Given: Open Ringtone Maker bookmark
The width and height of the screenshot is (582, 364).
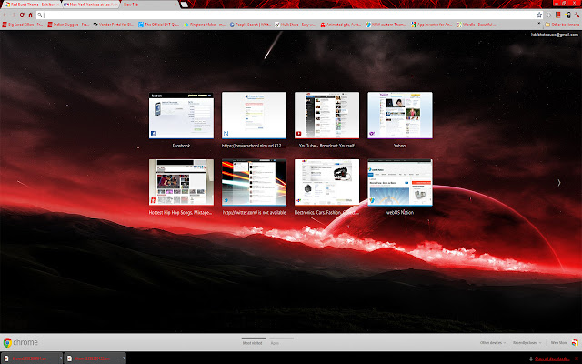Looking at the screenshot, I should [x=205, y=25].
